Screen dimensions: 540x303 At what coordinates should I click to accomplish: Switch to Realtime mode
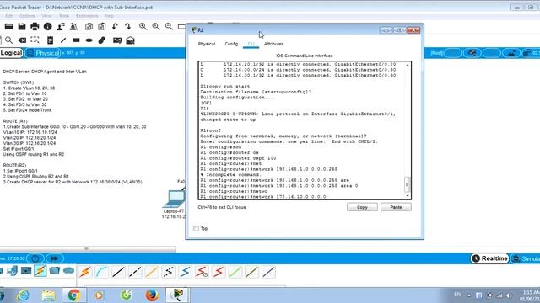(x=489, y=258)
